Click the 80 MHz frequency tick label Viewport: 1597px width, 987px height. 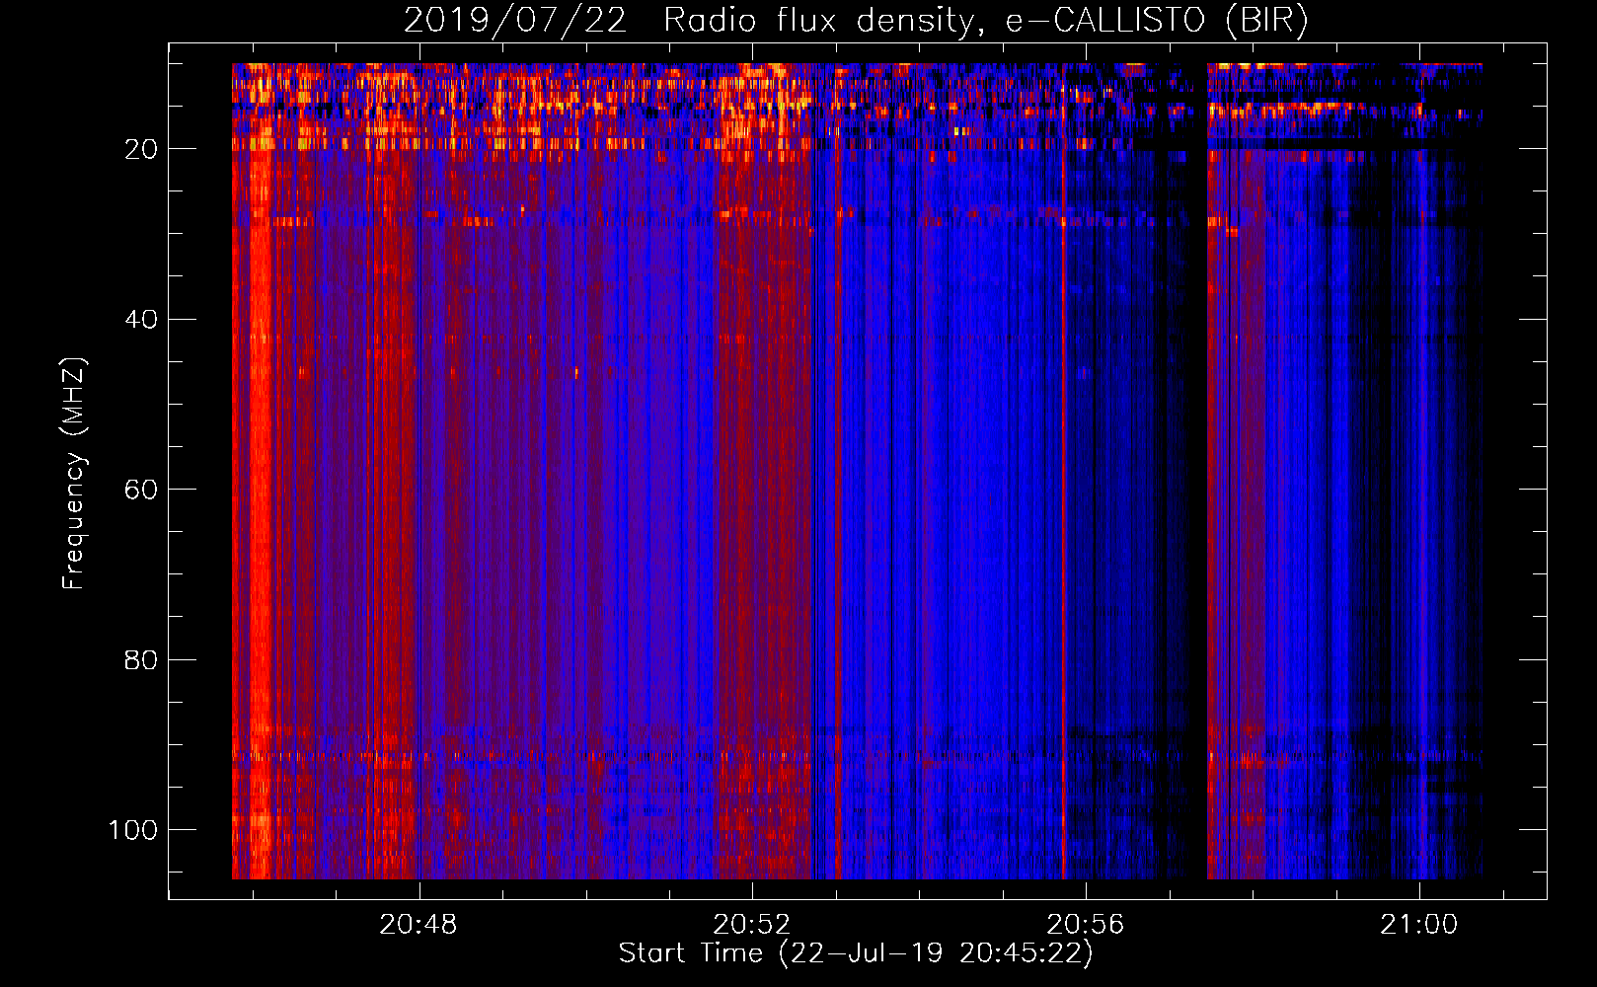tap(141, 660)
